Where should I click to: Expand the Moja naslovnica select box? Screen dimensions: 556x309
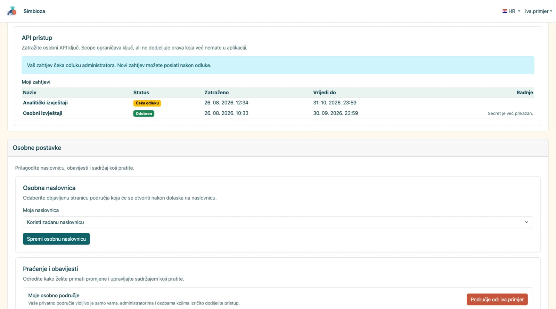pos(278,222)
